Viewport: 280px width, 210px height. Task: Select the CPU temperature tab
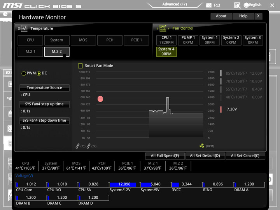click(30, 40)
